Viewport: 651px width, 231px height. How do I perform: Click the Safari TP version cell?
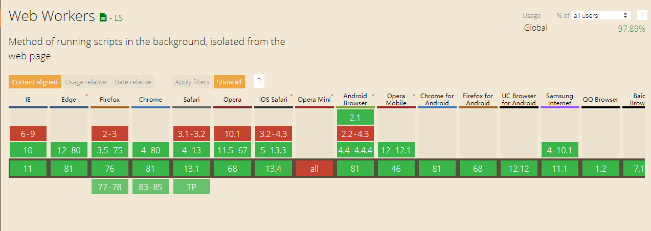pos(192,187)
